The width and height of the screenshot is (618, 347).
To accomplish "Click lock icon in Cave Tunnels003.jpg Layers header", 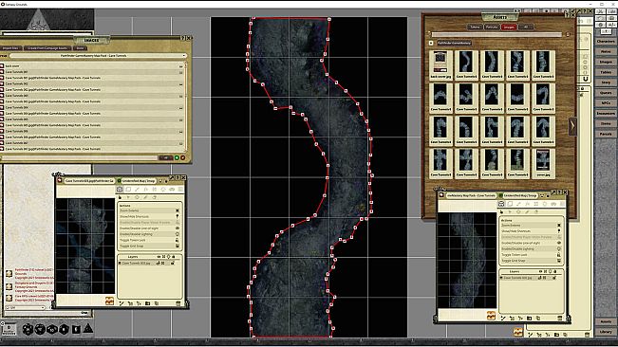I will pos(173,257).
